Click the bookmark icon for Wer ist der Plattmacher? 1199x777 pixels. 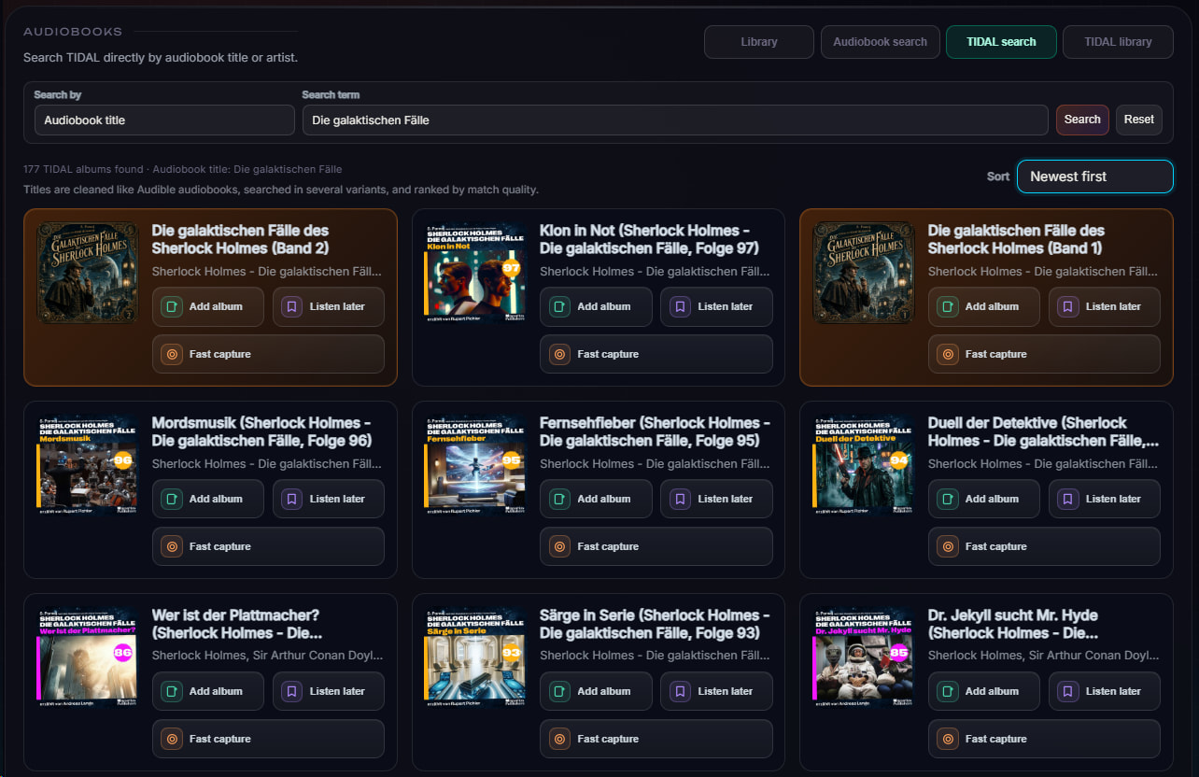coord(291,691)
